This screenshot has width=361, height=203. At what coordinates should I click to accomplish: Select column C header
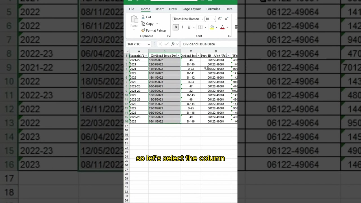click(x=191, y=51)
